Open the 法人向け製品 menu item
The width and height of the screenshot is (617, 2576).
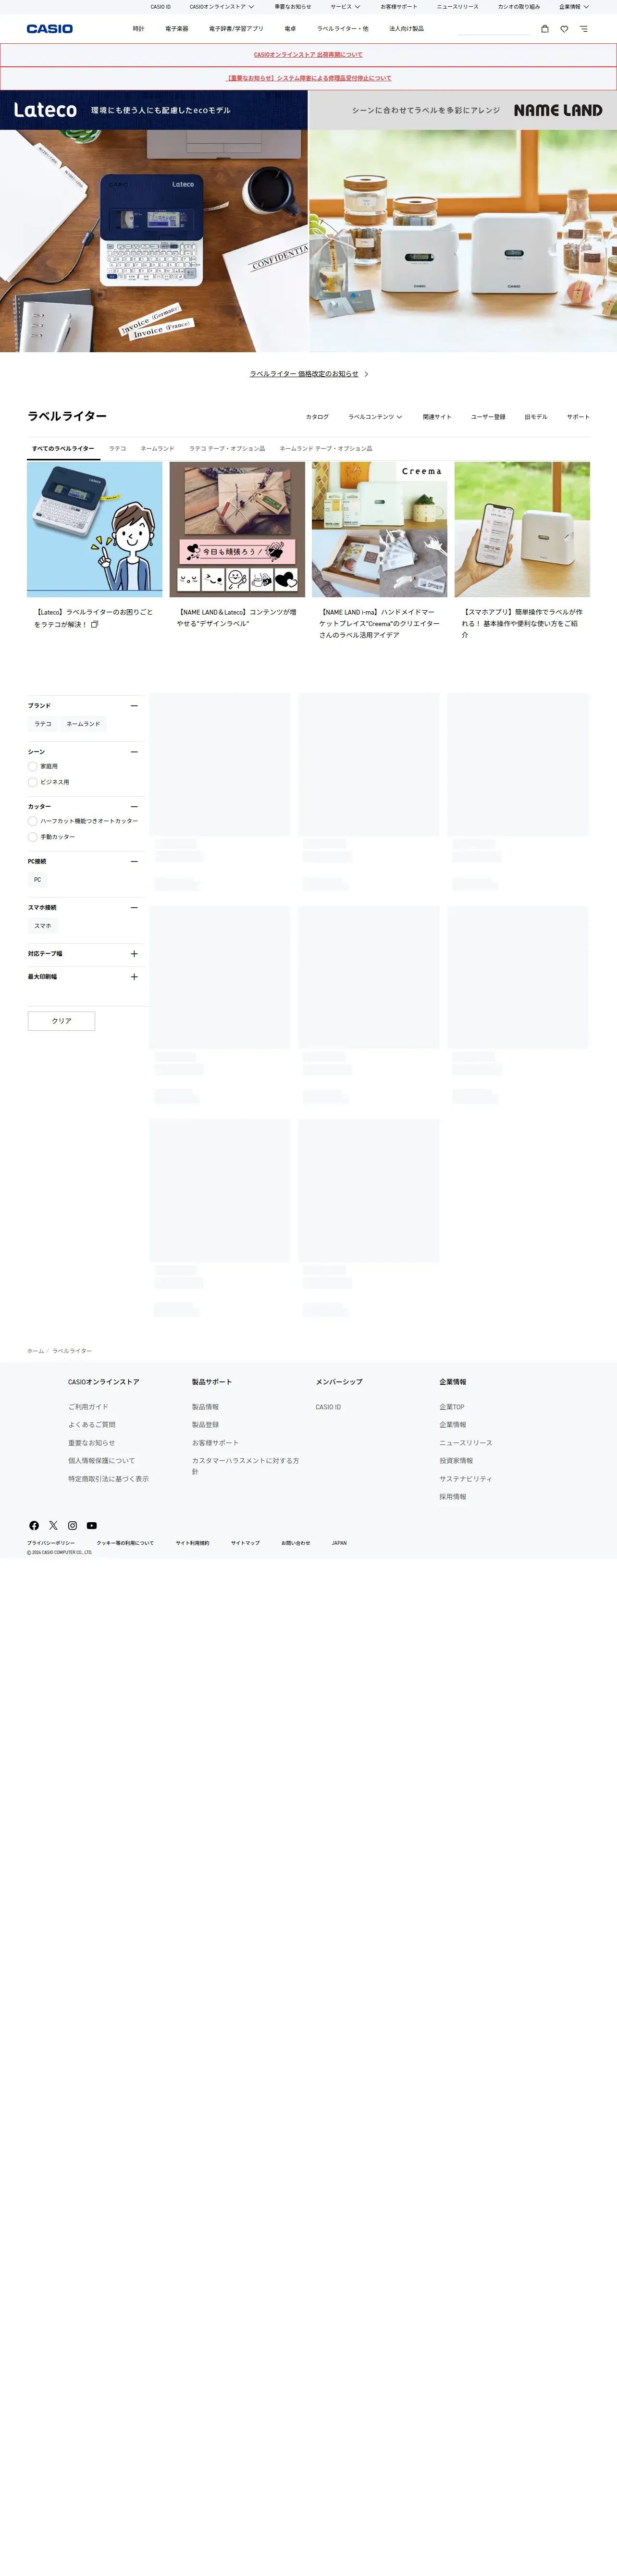click(x=406, y=29)
